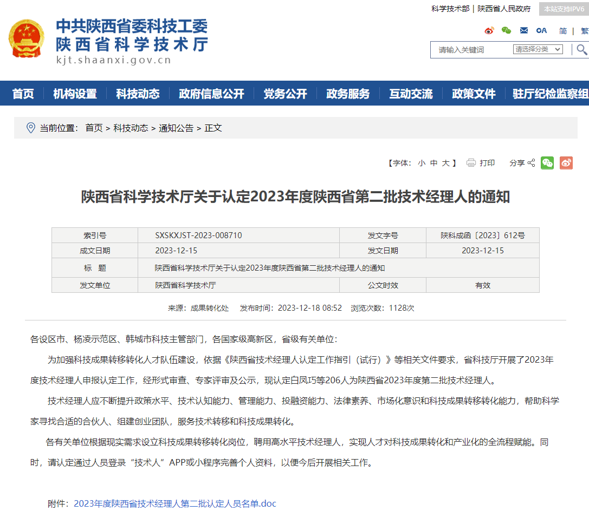Click the 有效 validity cell
The width and height of the screenshot is (589, 511).
pos(483,285)
